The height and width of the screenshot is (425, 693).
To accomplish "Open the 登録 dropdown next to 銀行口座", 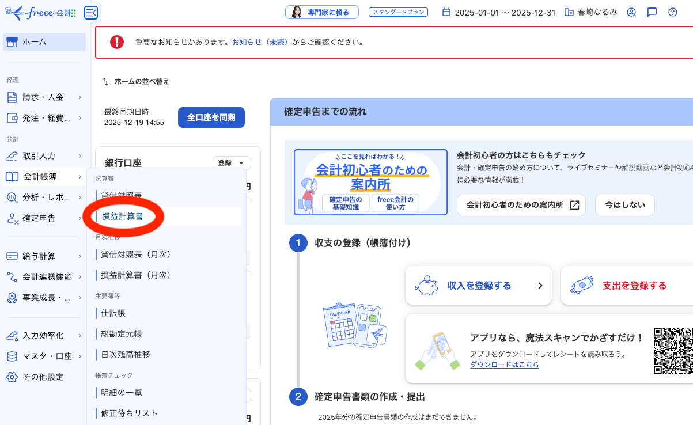I will point(231,162).
